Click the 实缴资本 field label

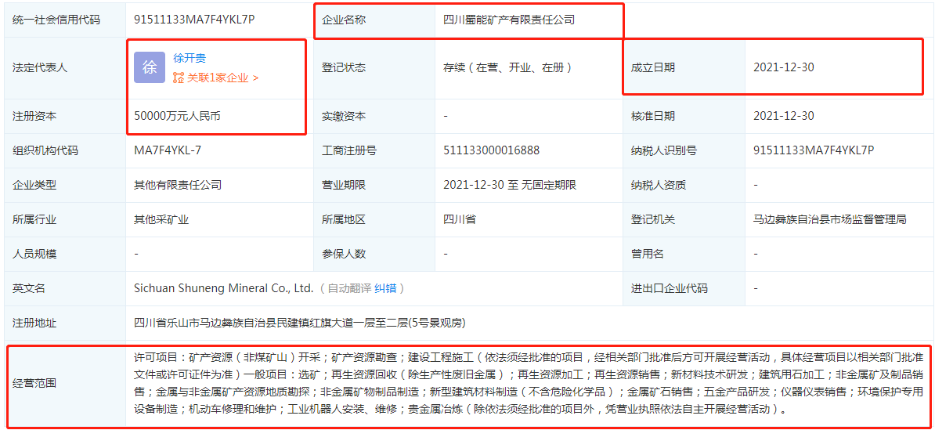coord(344,116)
